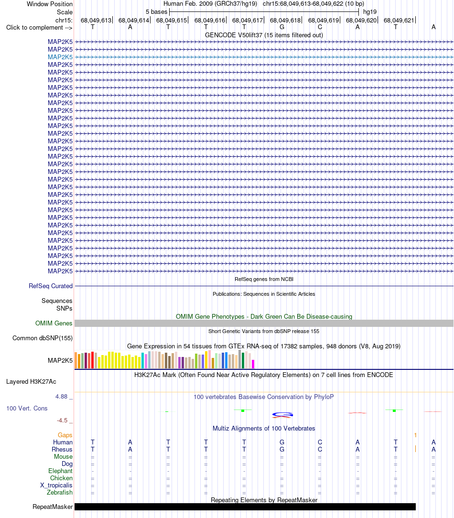Click the magenta last bar in GTEx chart
This screenshot has width=454, height=518.
pos(253,364)
